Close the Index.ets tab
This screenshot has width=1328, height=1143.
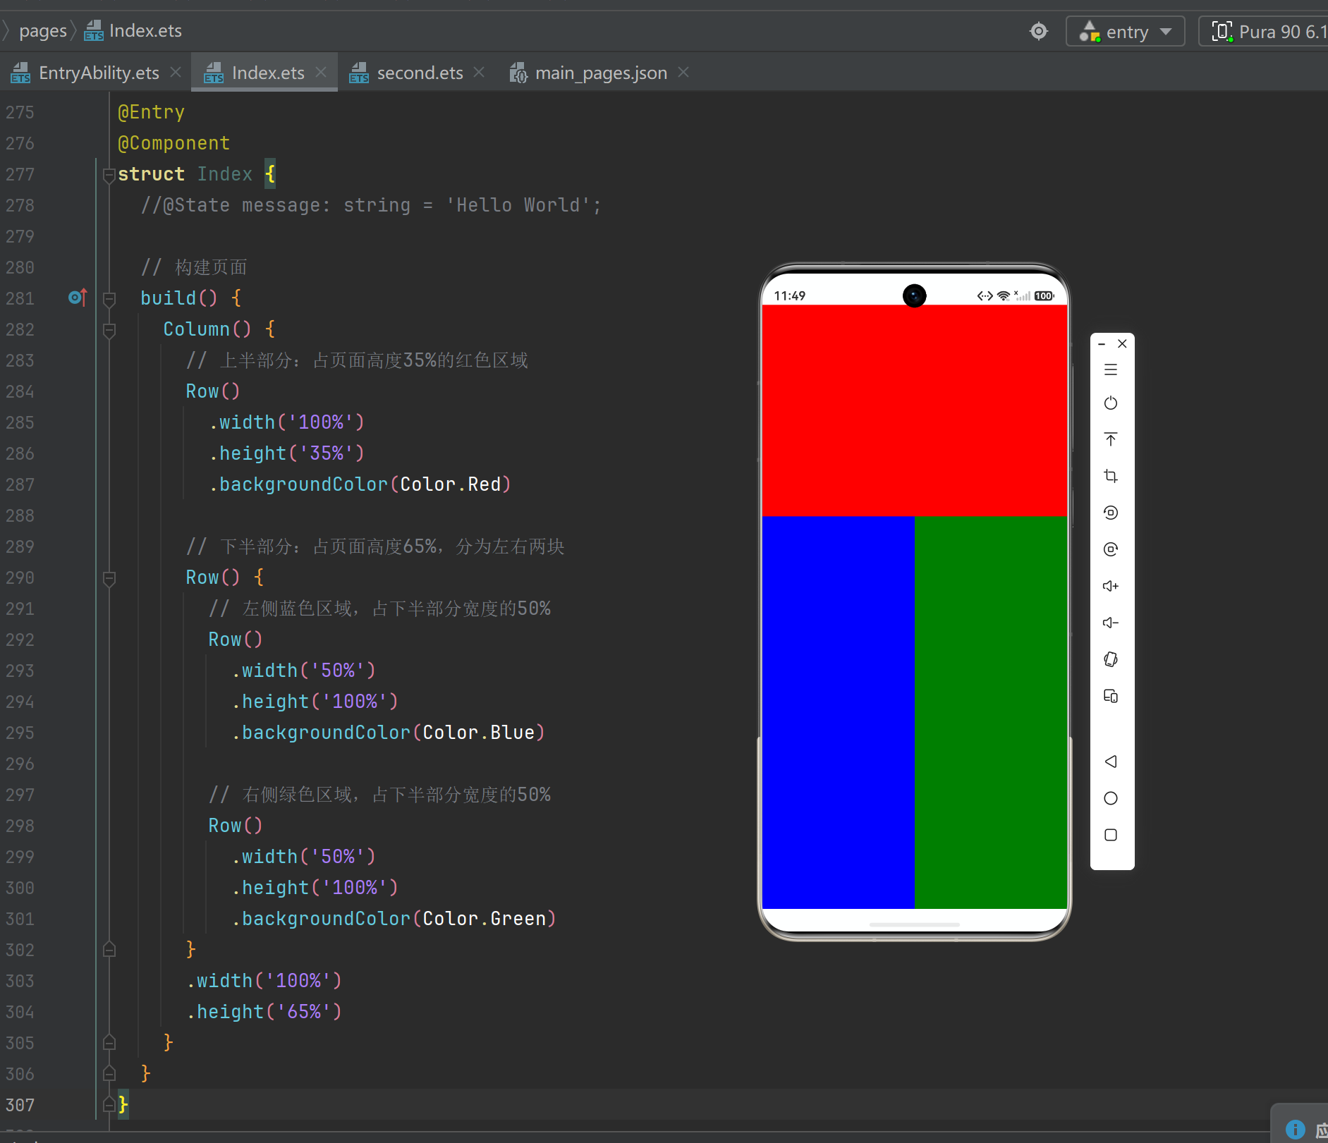click(x=321, y=72)
